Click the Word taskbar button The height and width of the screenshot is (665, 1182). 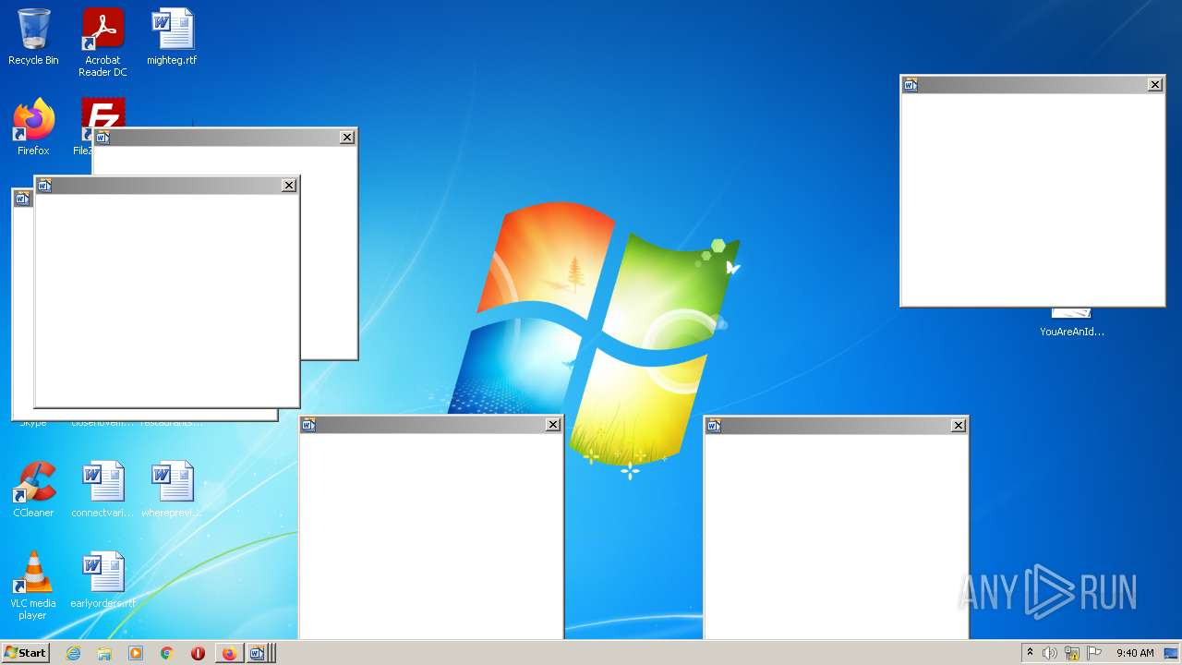259,653
